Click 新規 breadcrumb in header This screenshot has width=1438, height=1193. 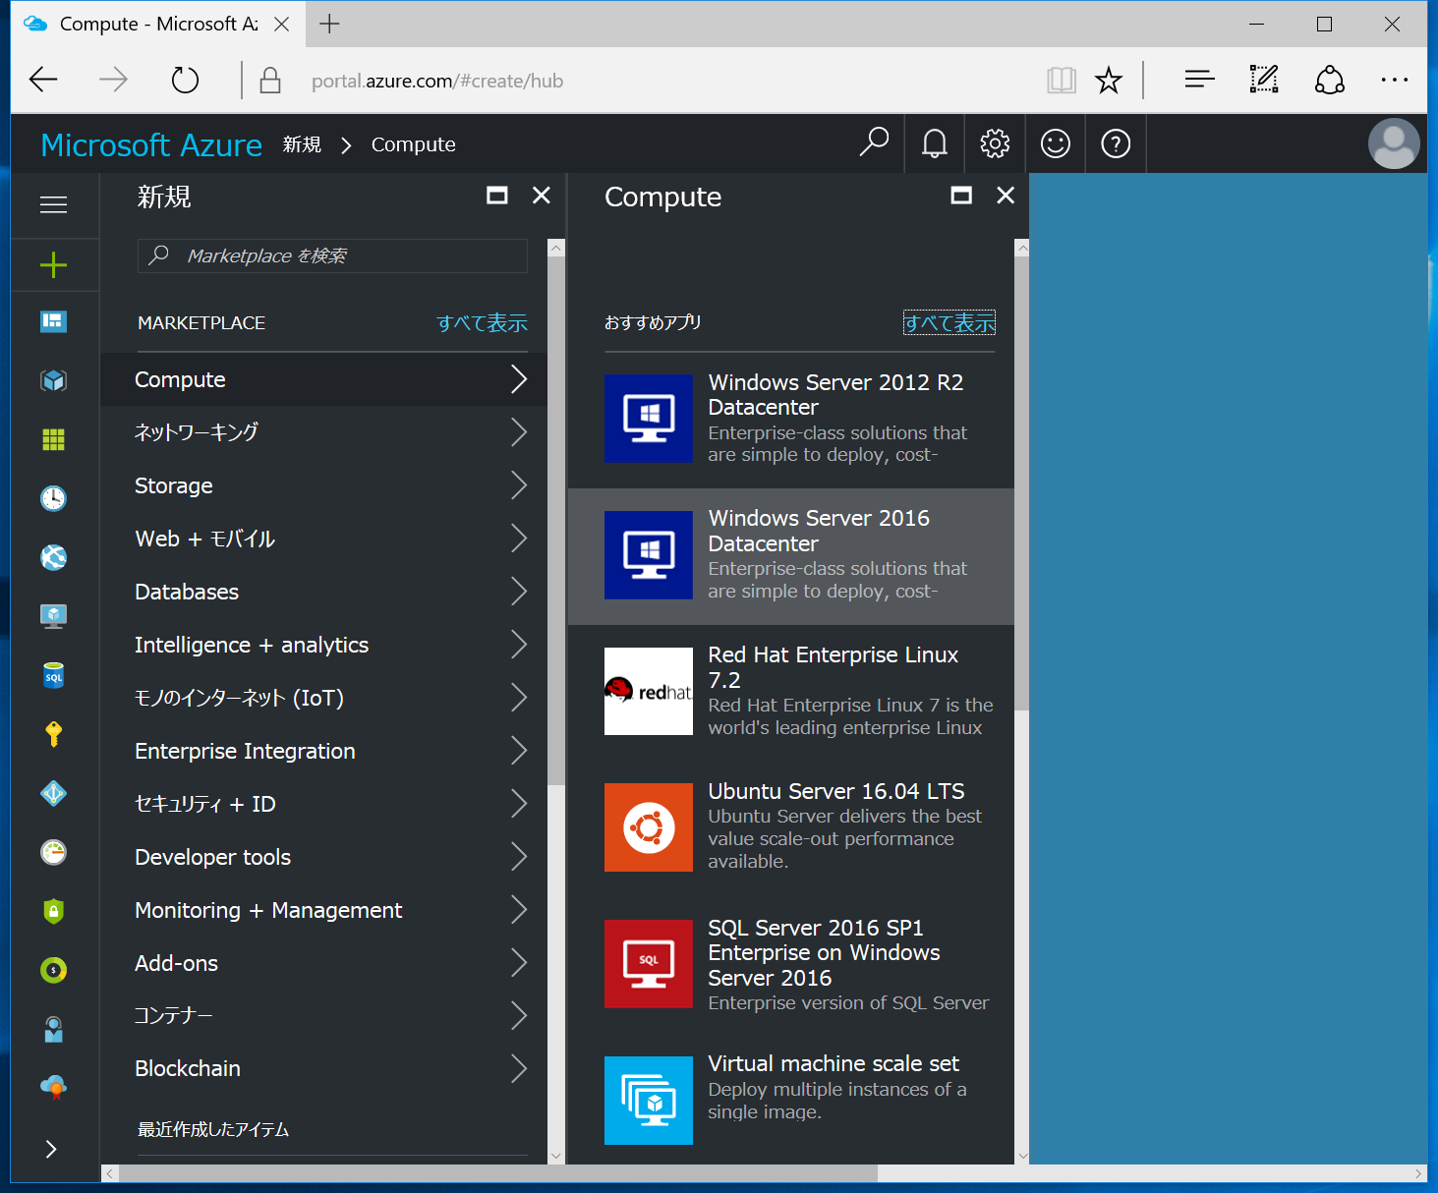click(302, 144)
